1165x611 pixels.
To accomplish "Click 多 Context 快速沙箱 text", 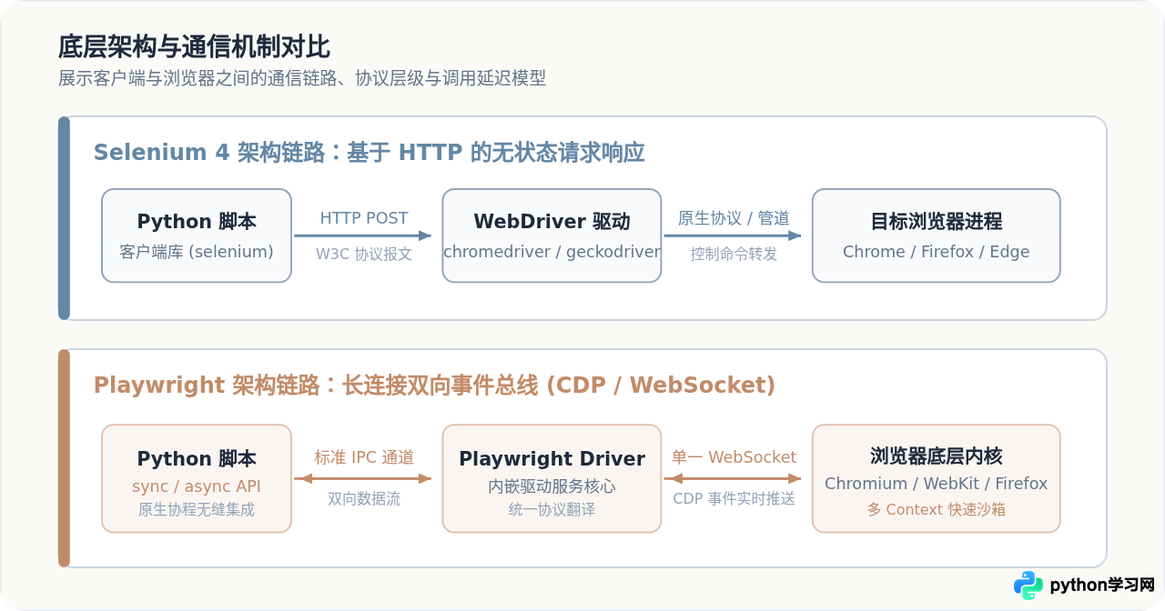I will tap(937, 510).
